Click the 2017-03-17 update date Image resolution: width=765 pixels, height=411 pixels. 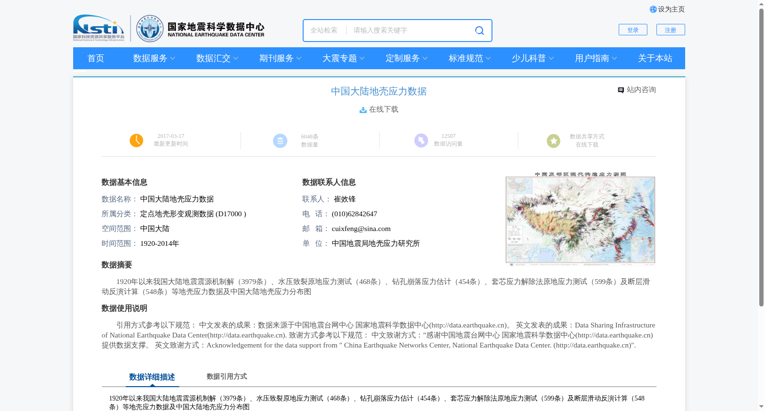pyautogui.click(x=171, y=136)
